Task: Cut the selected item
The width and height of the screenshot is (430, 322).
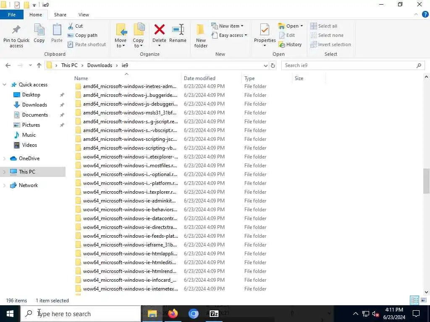Action: (76, 26)
